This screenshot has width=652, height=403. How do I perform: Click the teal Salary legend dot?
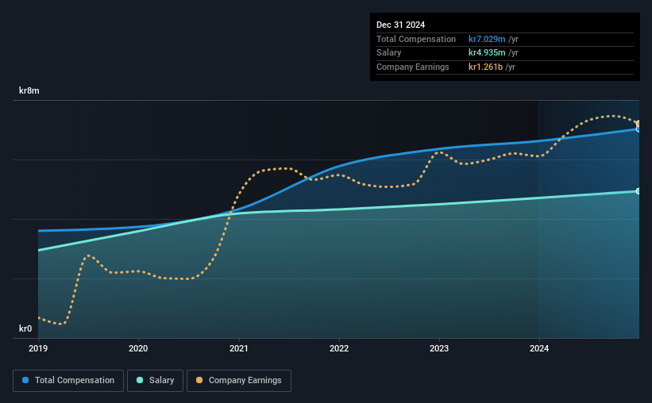(x=140, y=380)
